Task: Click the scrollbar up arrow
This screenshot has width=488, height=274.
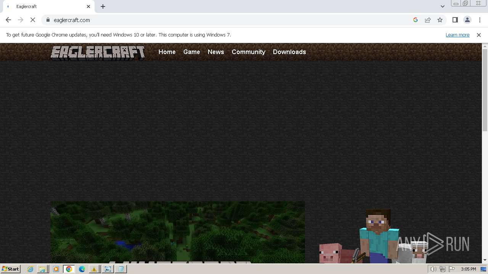Action: coord(485,46)
